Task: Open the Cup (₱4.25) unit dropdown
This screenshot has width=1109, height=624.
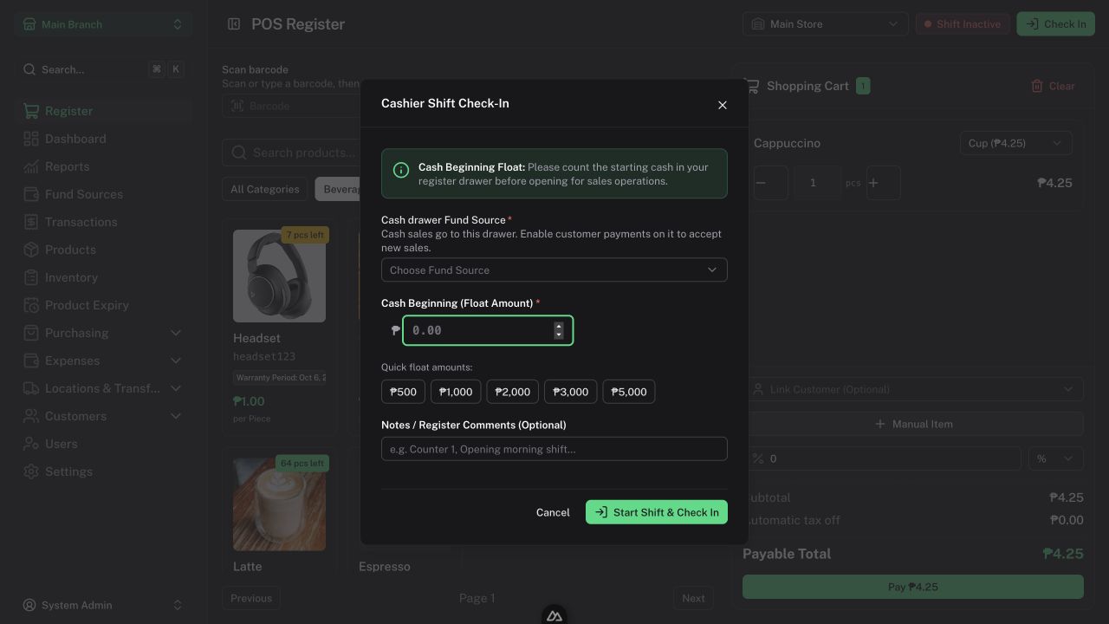Action: click(1015, 143)
